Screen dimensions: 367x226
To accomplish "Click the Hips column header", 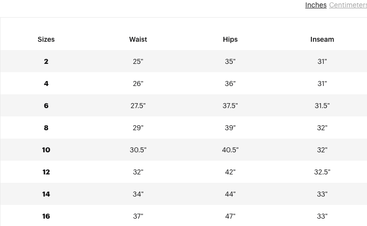I will tap(230, 39).
